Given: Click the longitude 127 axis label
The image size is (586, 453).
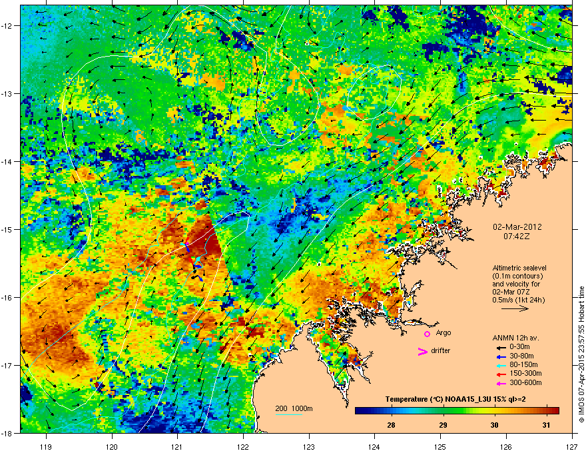Looking at the screenshot, I should (572, 446).
